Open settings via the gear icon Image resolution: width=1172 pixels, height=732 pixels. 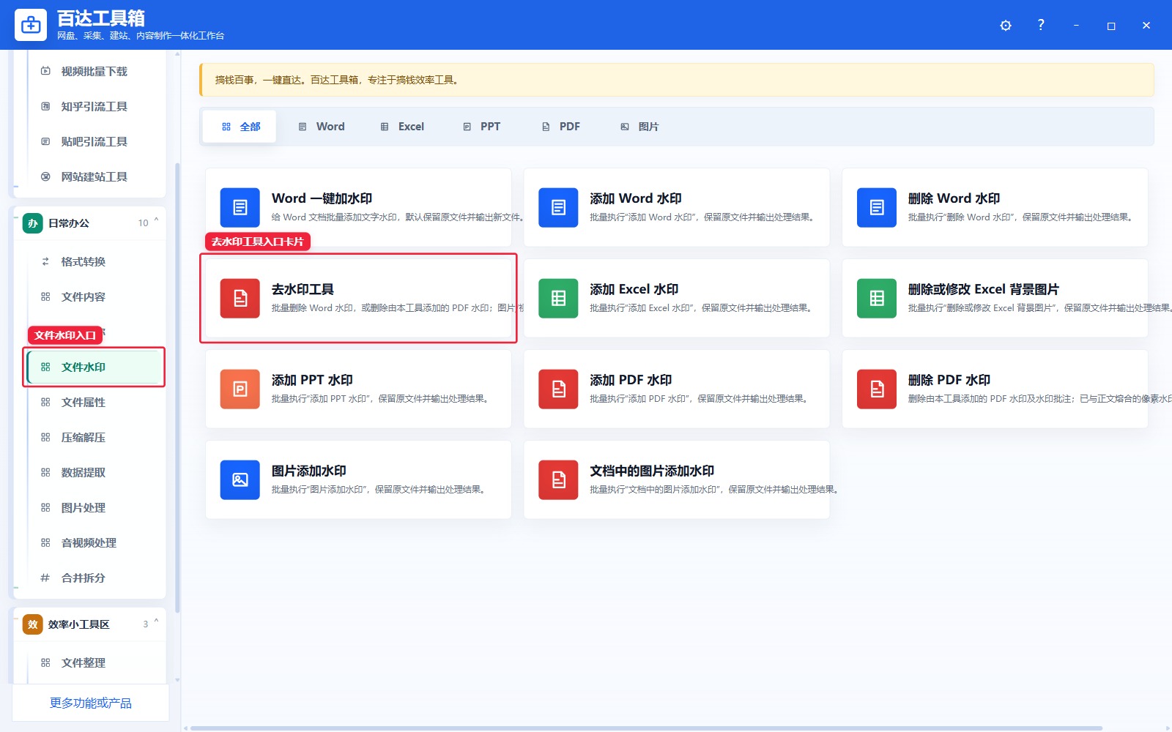pyautogui.click(x=1006, y=26)
